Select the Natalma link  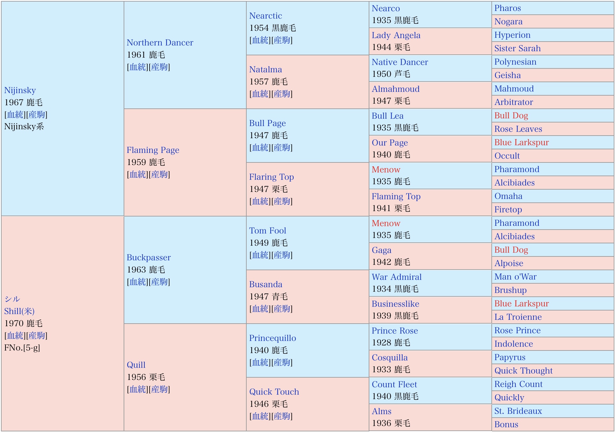tap(266, 70)
